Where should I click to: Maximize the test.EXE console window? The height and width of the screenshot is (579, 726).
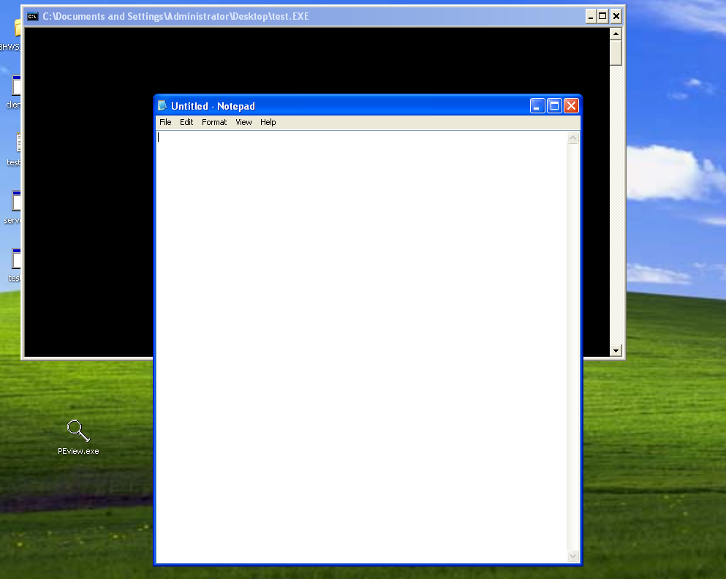click(603, 16)
